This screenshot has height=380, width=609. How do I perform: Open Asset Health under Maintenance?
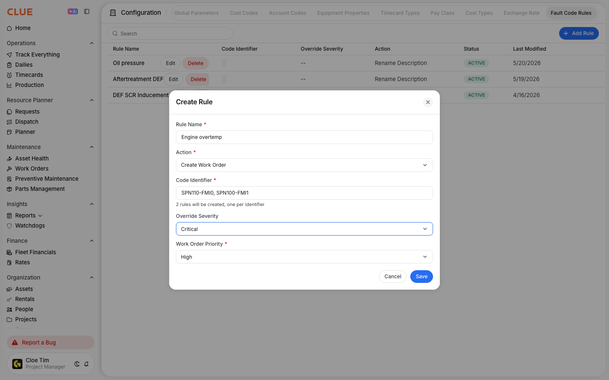point(32,158)
